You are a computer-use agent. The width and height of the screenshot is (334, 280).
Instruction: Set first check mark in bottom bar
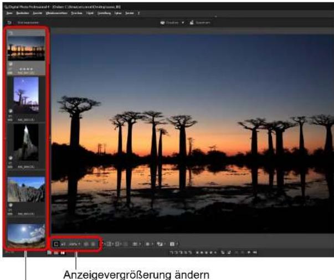tap(172, 252)
